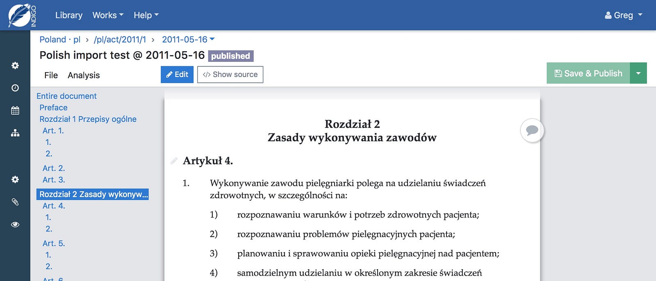
Task: Select Art. 1. in the outline
Action: click(53, 130)
